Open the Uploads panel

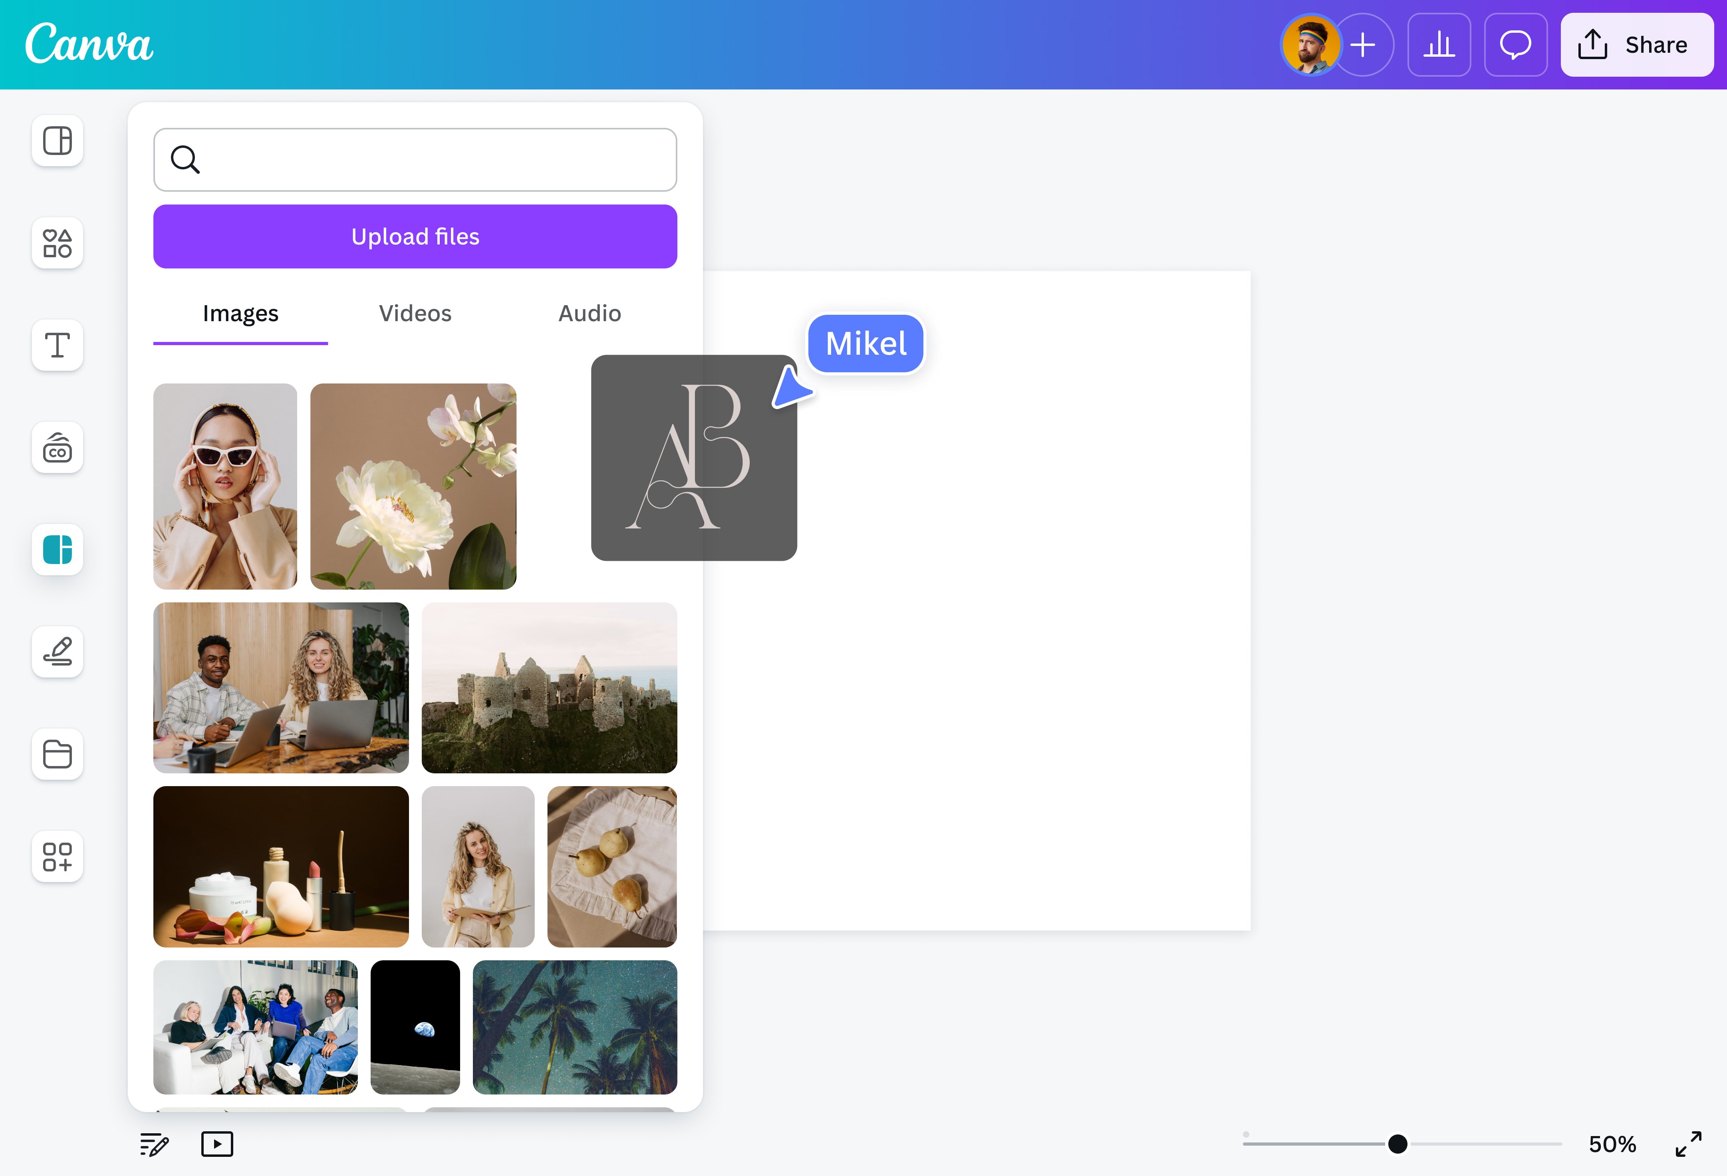[x=57, y=550]
